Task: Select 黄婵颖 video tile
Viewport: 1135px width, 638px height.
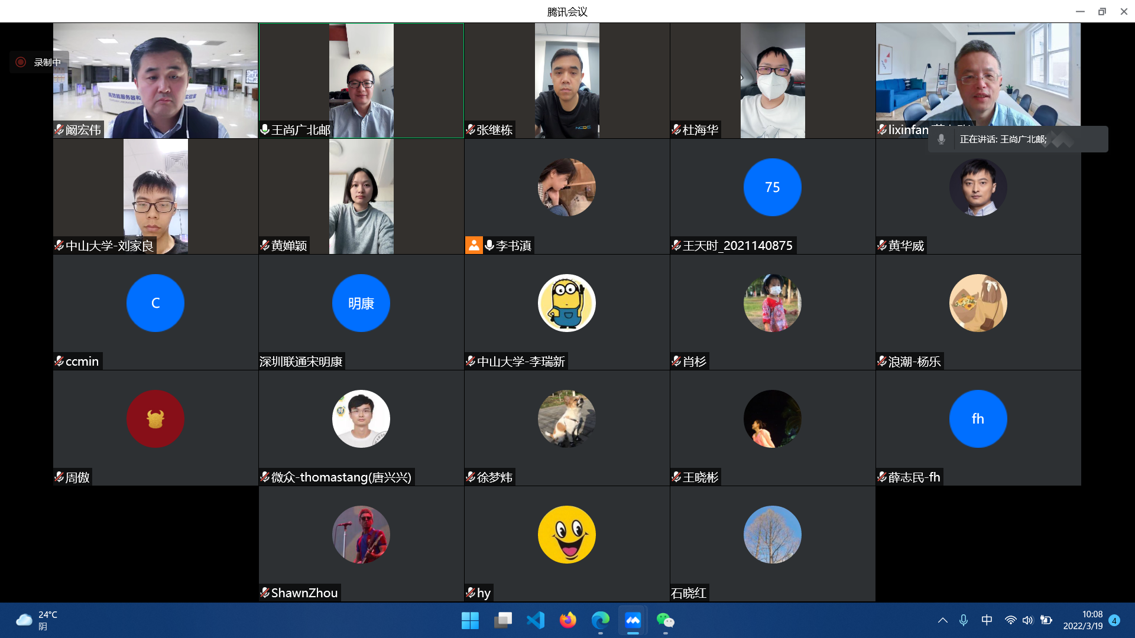Action: 361,196
